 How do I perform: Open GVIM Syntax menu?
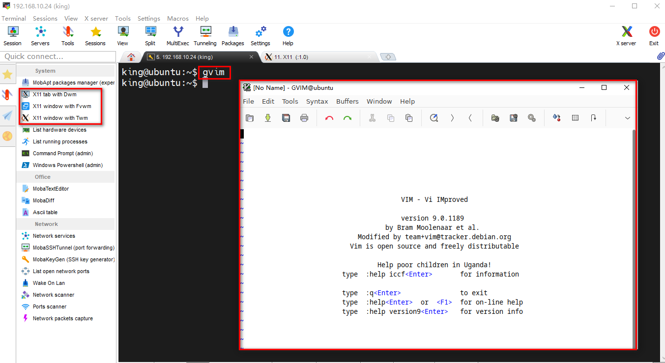tap(317, 101)
